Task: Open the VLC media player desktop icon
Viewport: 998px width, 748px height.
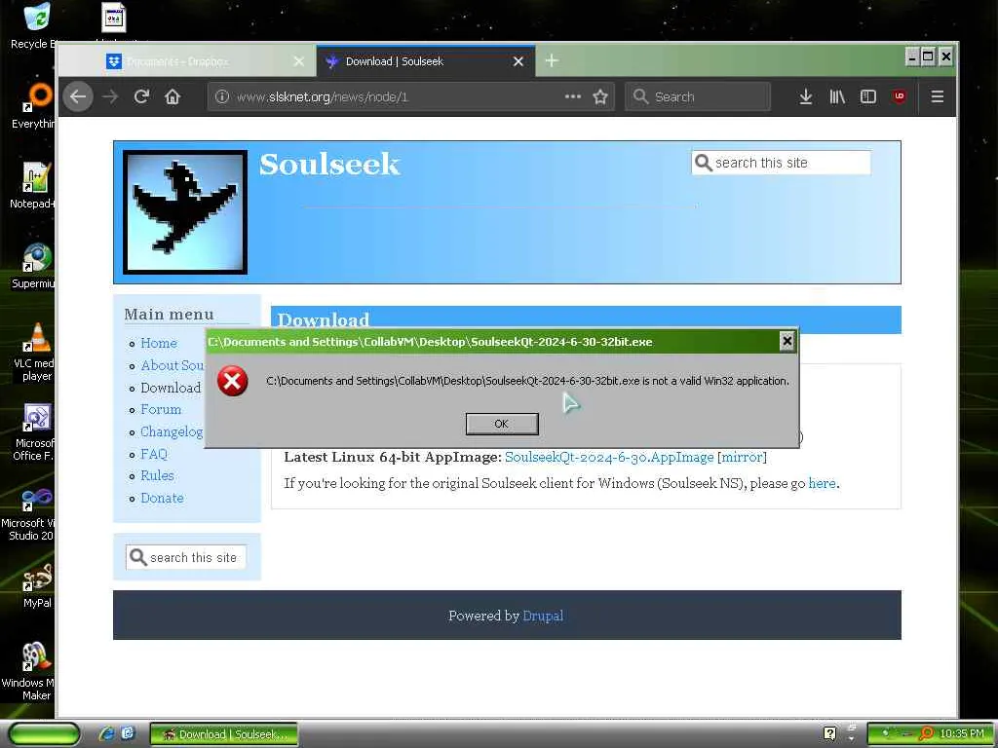Action: 35,352
